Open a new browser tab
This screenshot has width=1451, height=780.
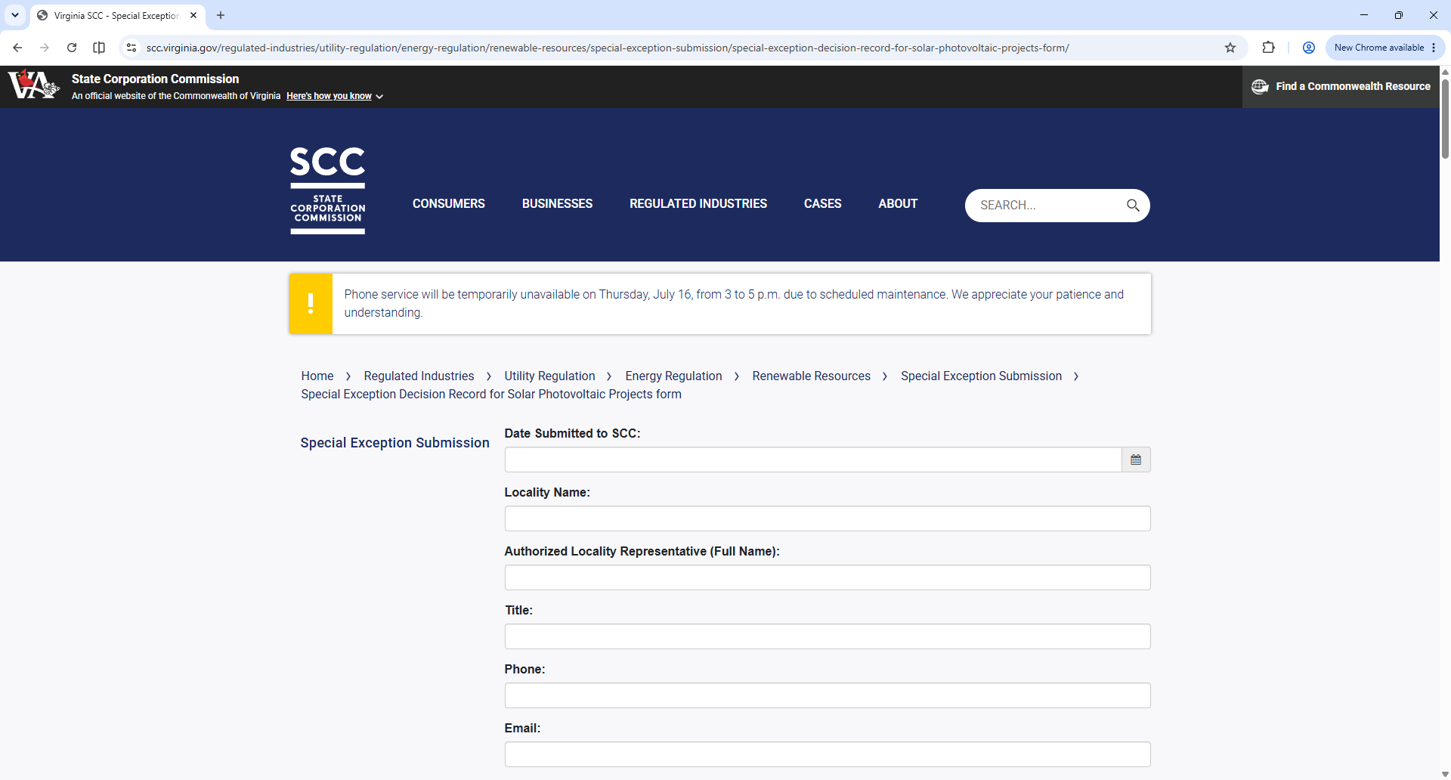[x=221, y=15]
